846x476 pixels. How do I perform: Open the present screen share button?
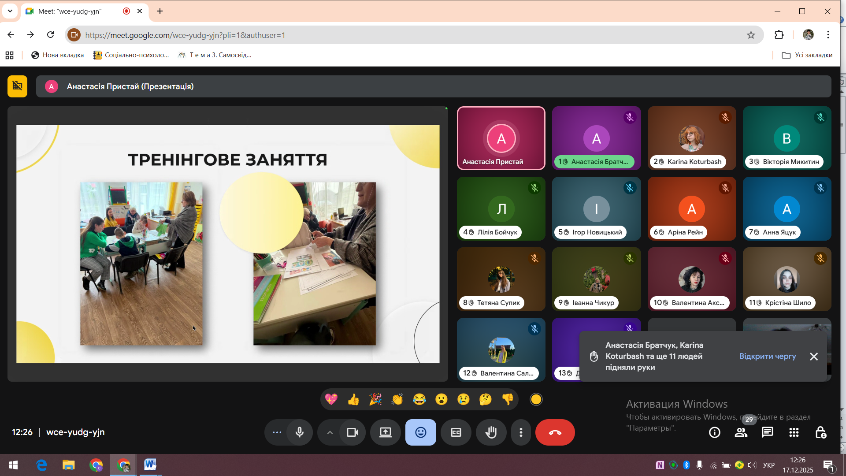point(386,432)
